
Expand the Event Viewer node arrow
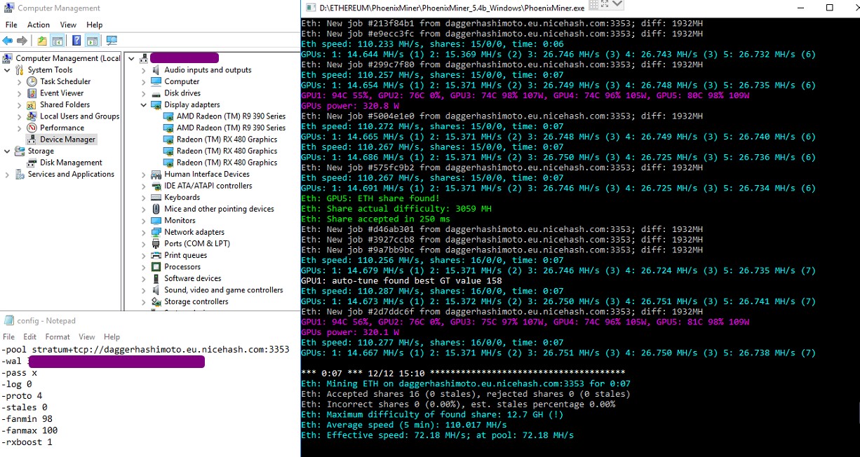[x=20, y=93]
